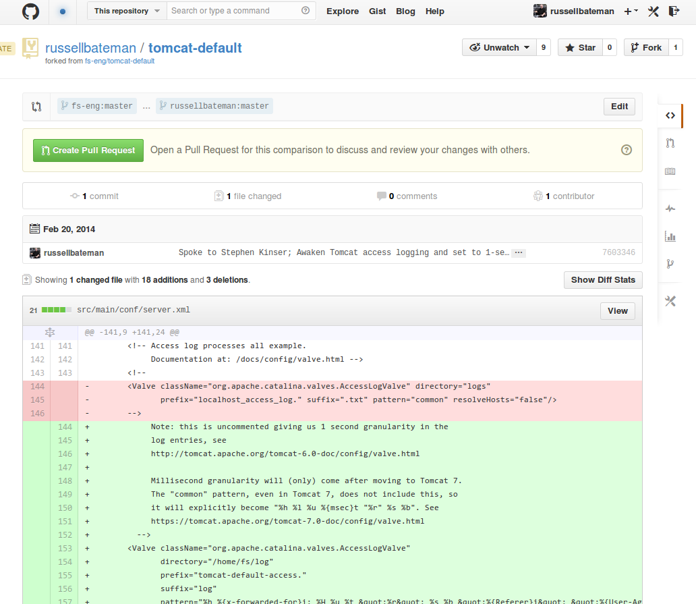The width and height of the screenshot is (696, 604).
Task: Open the Explore menu item
Action: point(343,11)
